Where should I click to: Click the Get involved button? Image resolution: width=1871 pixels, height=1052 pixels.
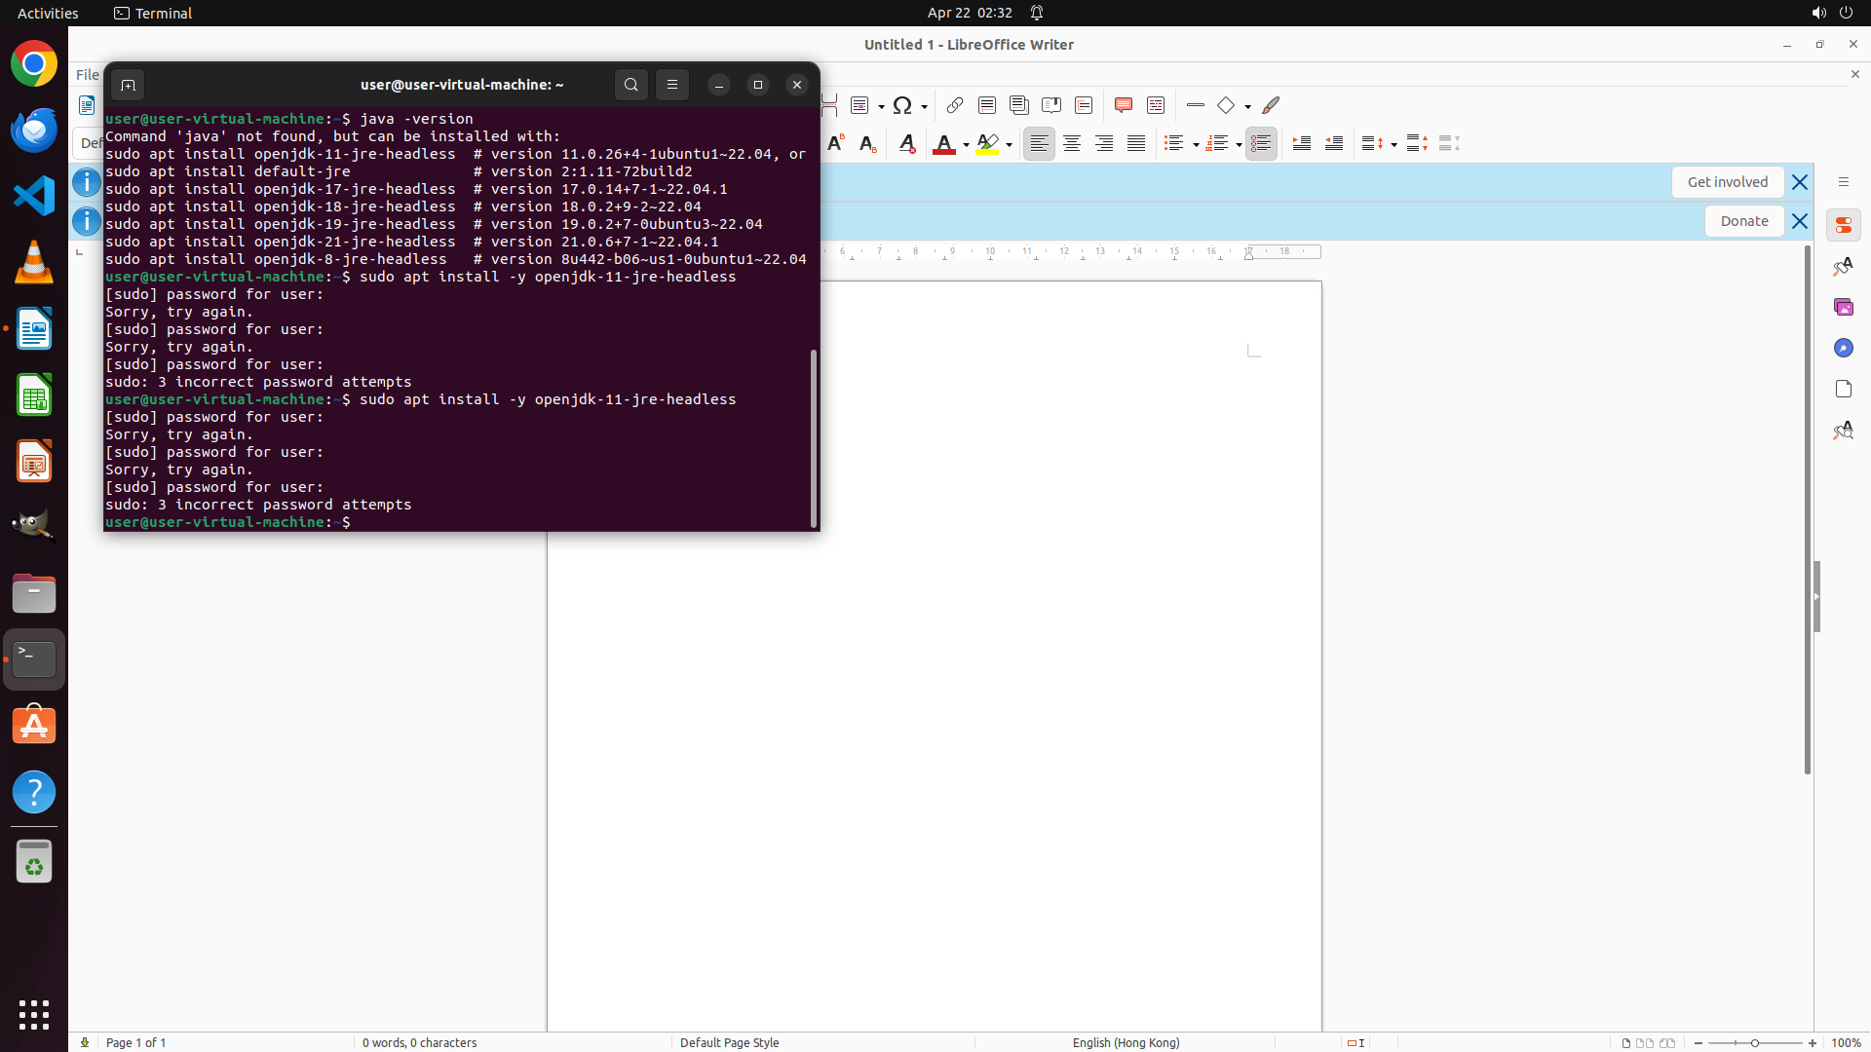[x=1727, y=182]
